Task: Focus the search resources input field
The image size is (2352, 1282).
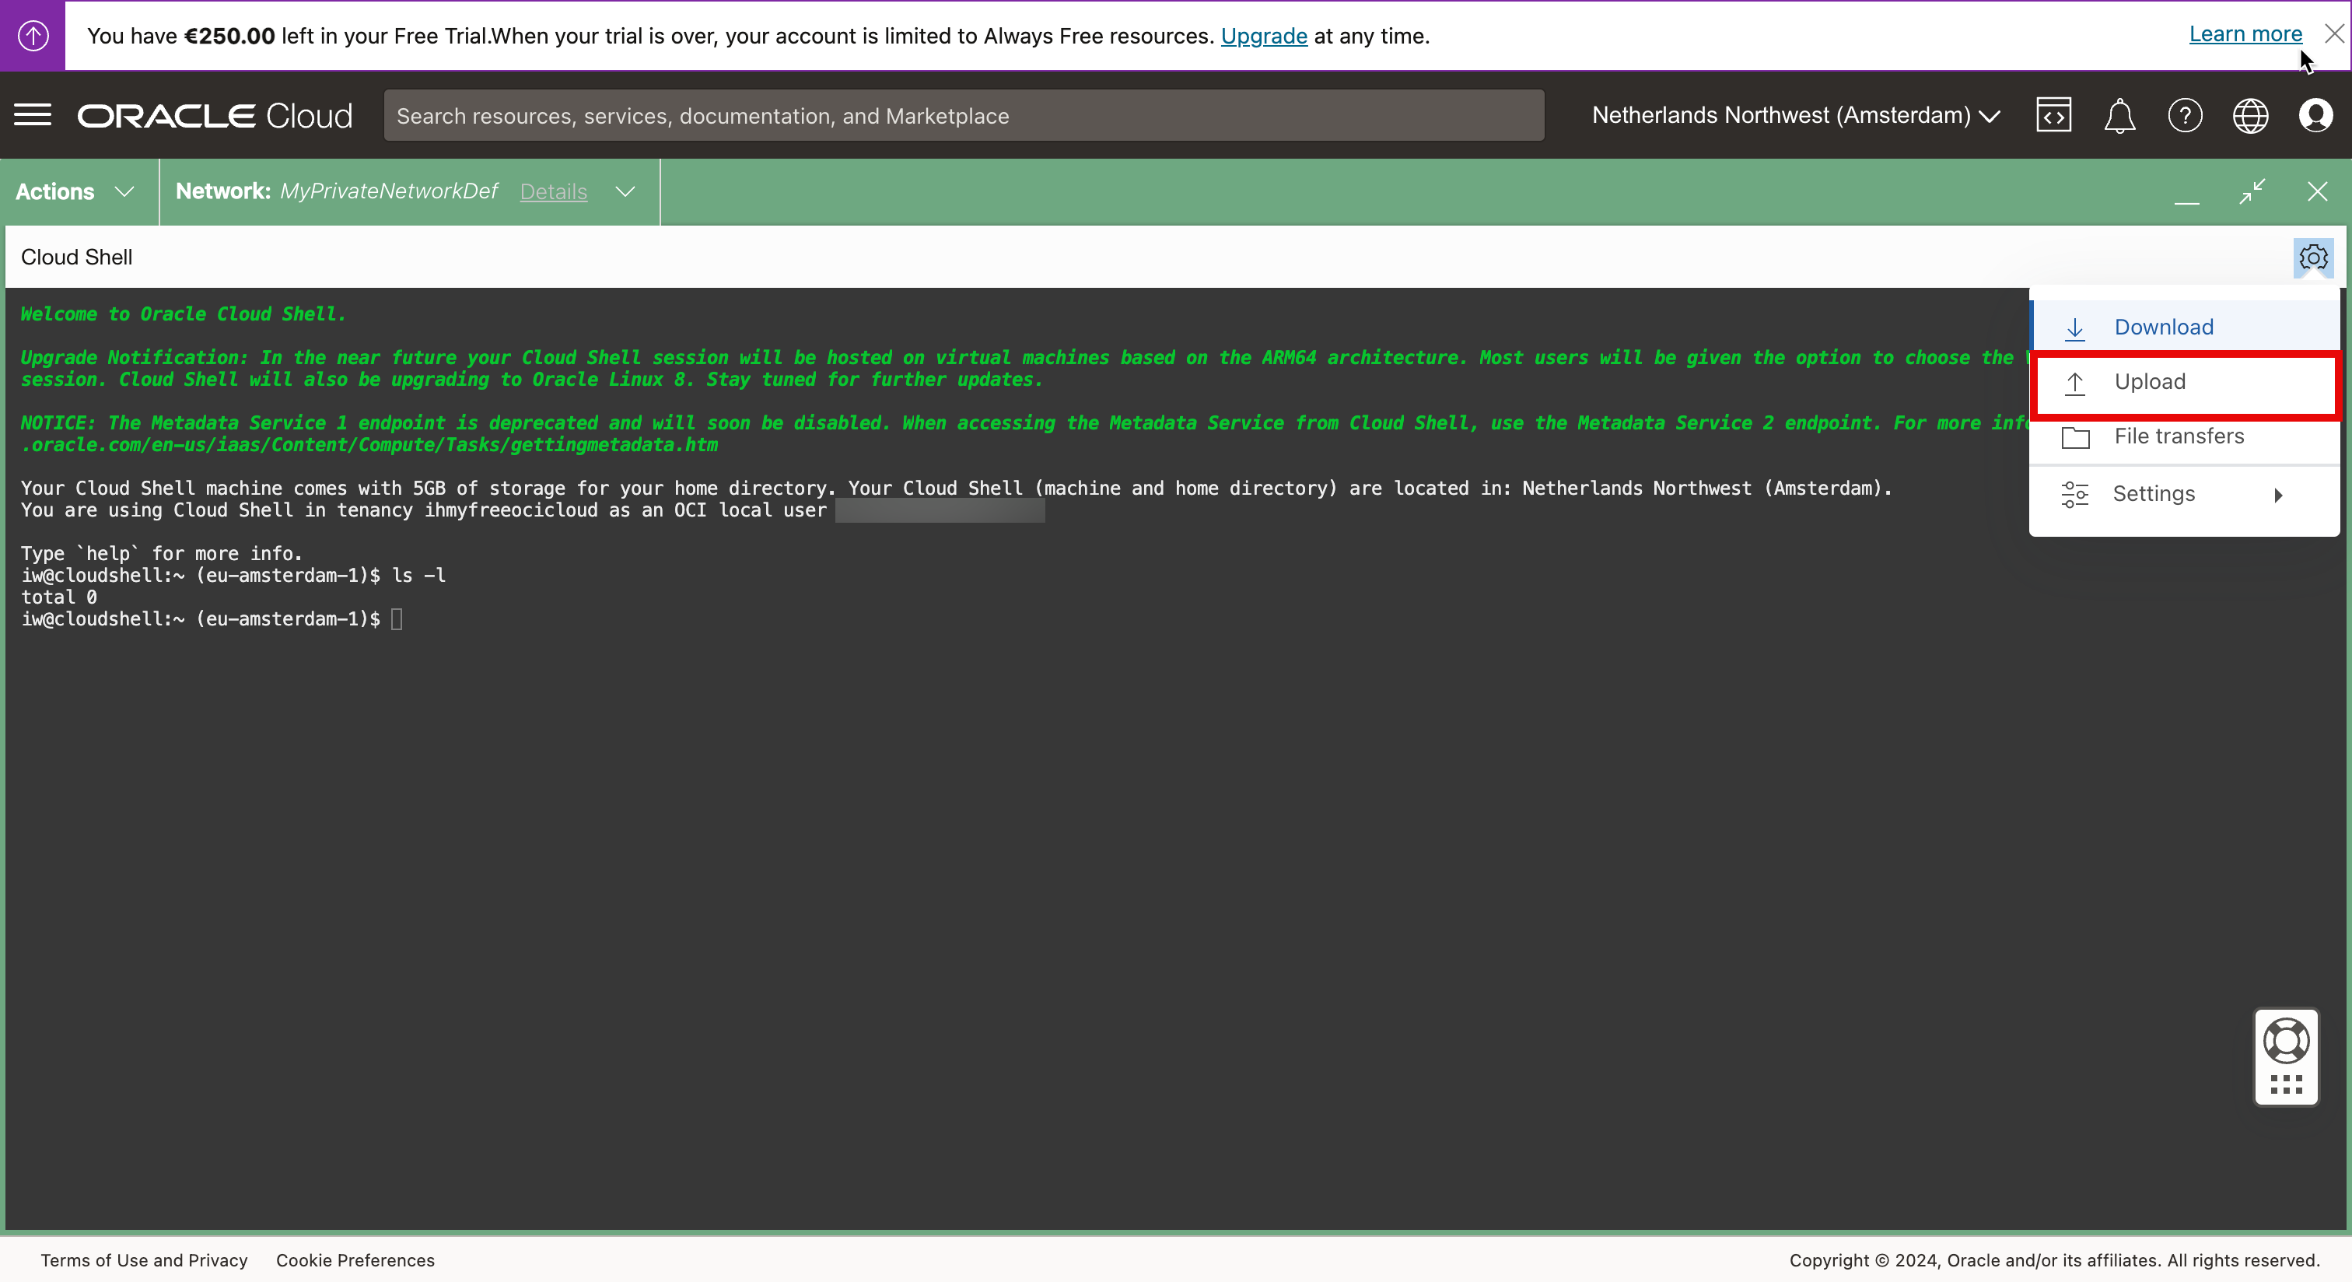Action: click(963, 116)
